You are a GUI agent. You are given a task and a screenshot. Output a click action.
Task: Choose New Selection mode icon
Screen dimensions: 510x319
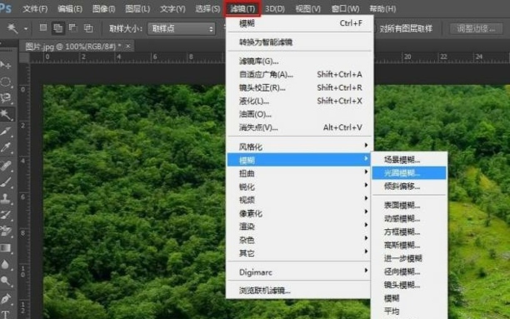point(43,28)
